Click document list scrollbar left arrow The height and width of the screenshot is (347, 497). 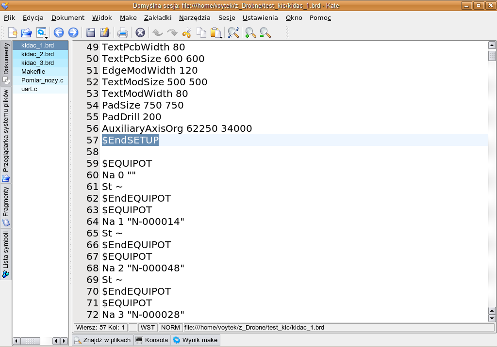17,341
